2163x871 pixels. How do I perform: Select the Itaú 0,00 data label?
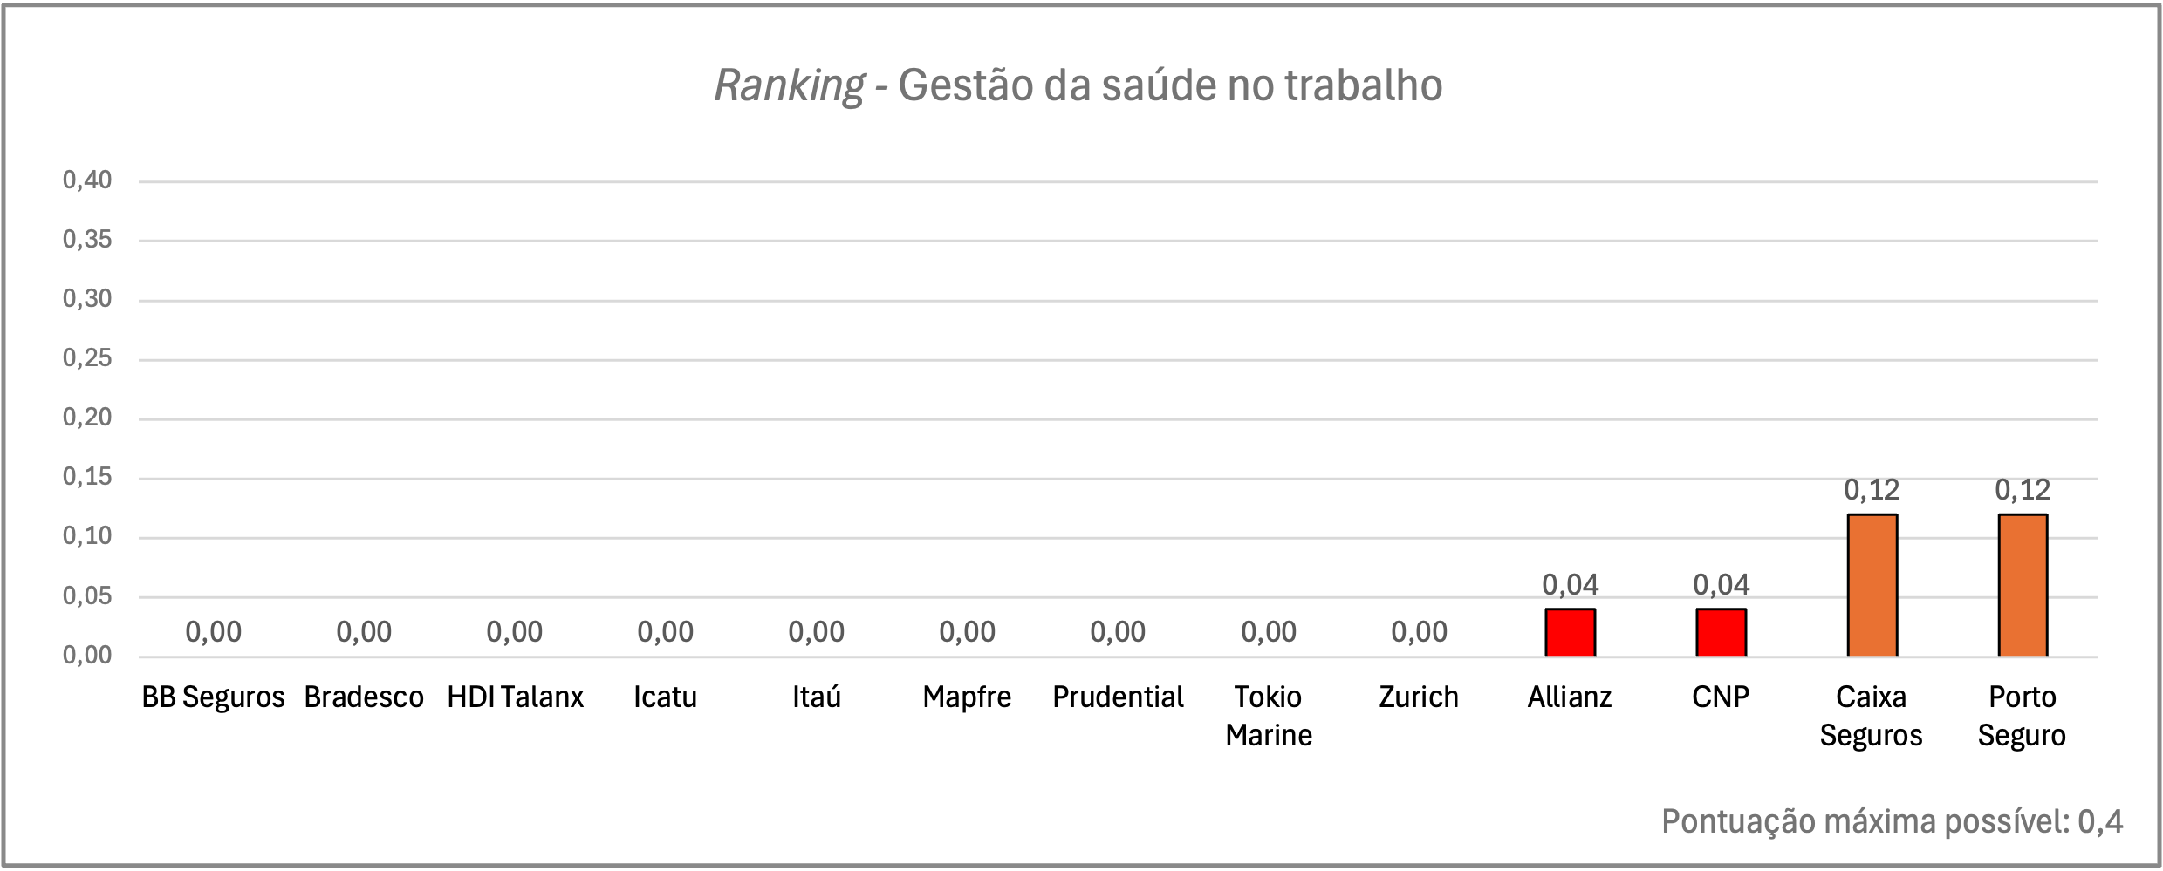click(x=816, y=632)
